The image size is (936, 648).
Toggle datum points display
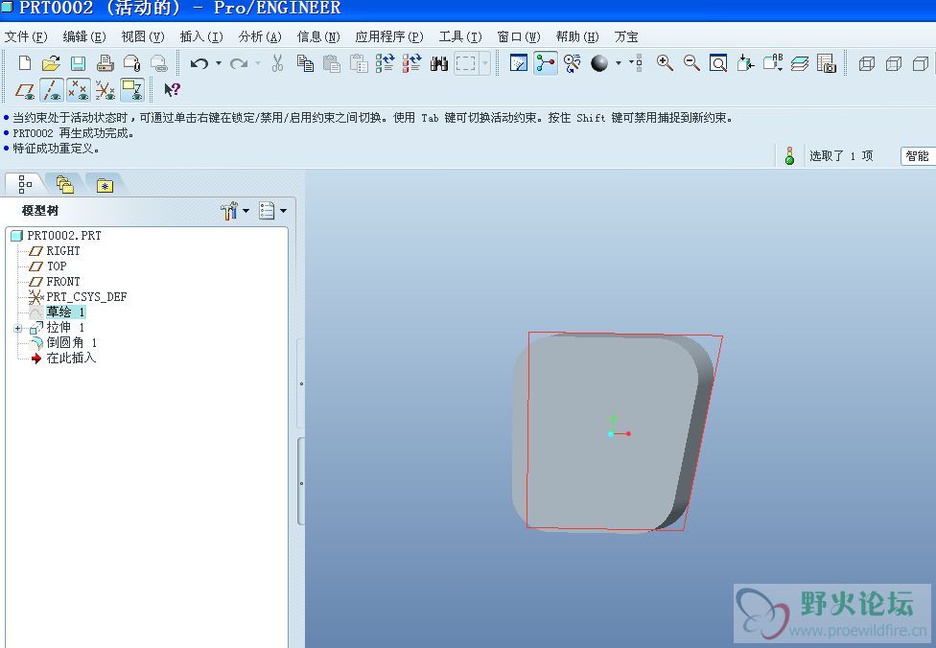point(79,90)
